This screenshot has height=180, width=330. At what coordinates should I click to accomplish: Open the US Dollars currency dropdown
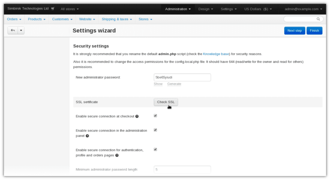pyautogui.click(x=258, y=9)
